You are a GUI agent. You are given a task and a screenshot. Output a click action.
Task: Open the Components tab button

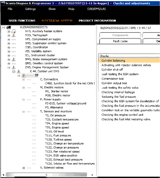120,35
